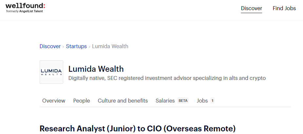Switch to the People tab
This screenshot has width=303, height=134.
click(x=82, y=101)
